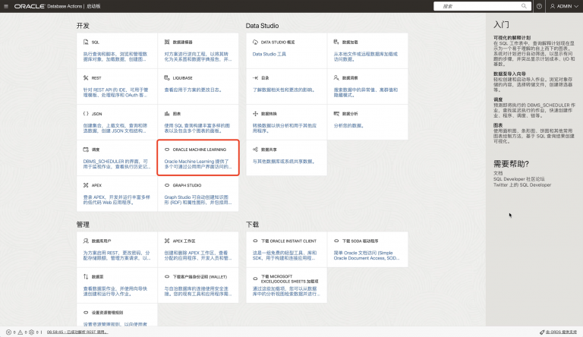
Task: Click the JSON braces icon
Action: point(86,113)
